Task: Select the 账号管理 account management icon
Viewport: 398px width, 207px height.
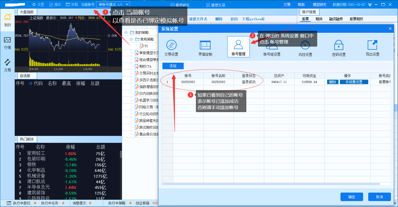Action: coord(238,47)
